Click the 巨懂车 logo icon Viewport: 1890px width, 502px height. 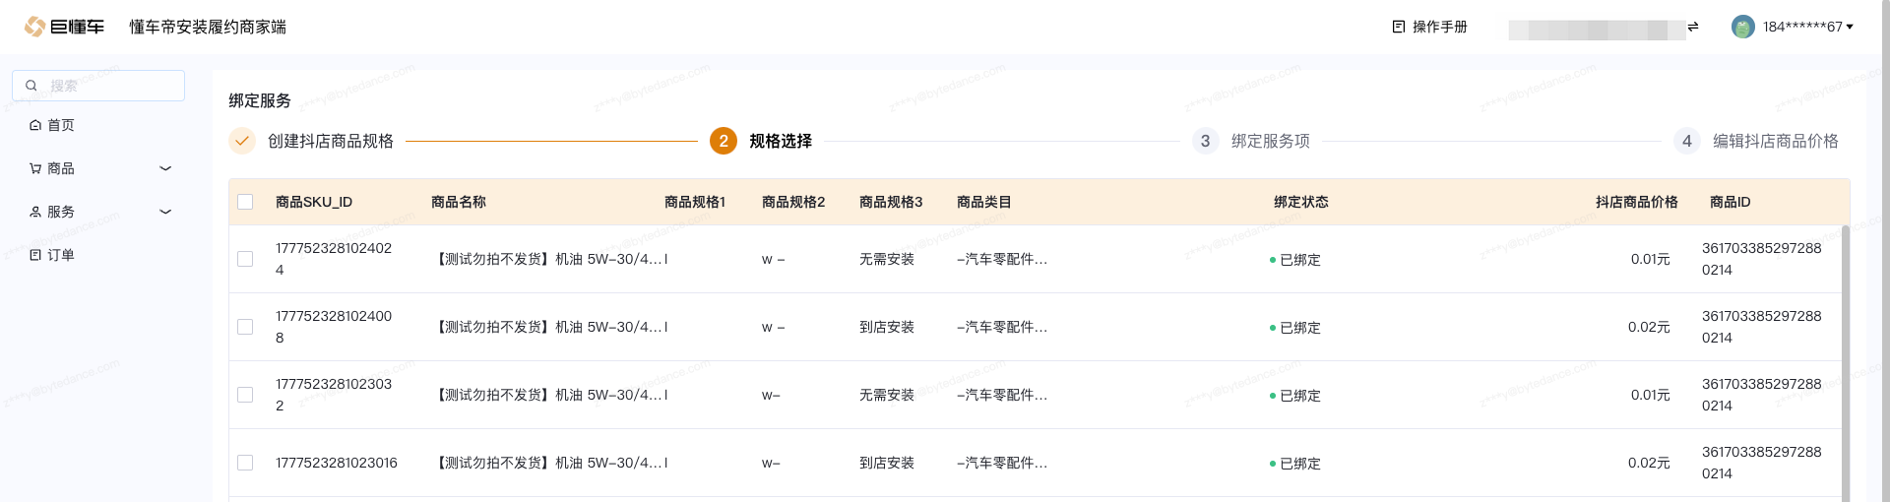click(34, 27)
